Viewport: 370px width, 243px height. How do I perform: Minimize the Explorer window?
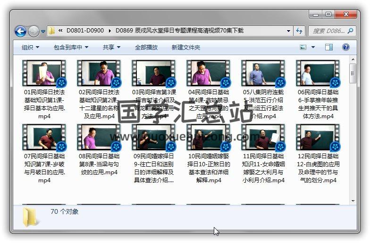tap(315, 14)
